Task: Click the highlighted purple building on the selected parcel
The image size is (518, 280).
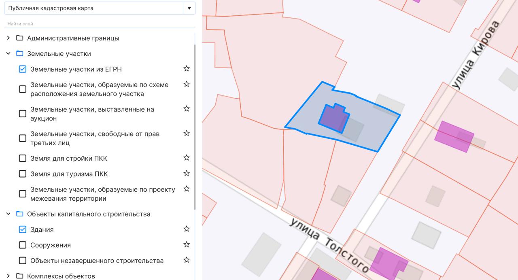Action: coord(333,119)
